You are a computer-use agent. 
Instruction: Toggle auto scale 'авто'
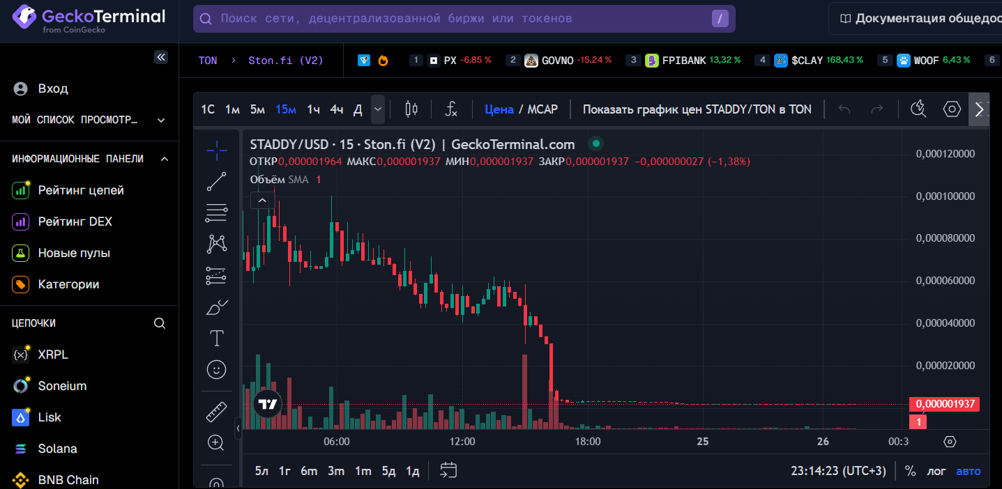click(x=968, y=471)
